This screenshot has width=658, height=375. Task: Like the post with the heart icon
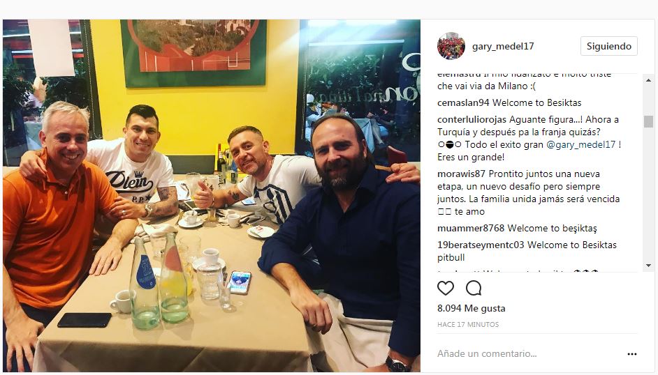445,288
